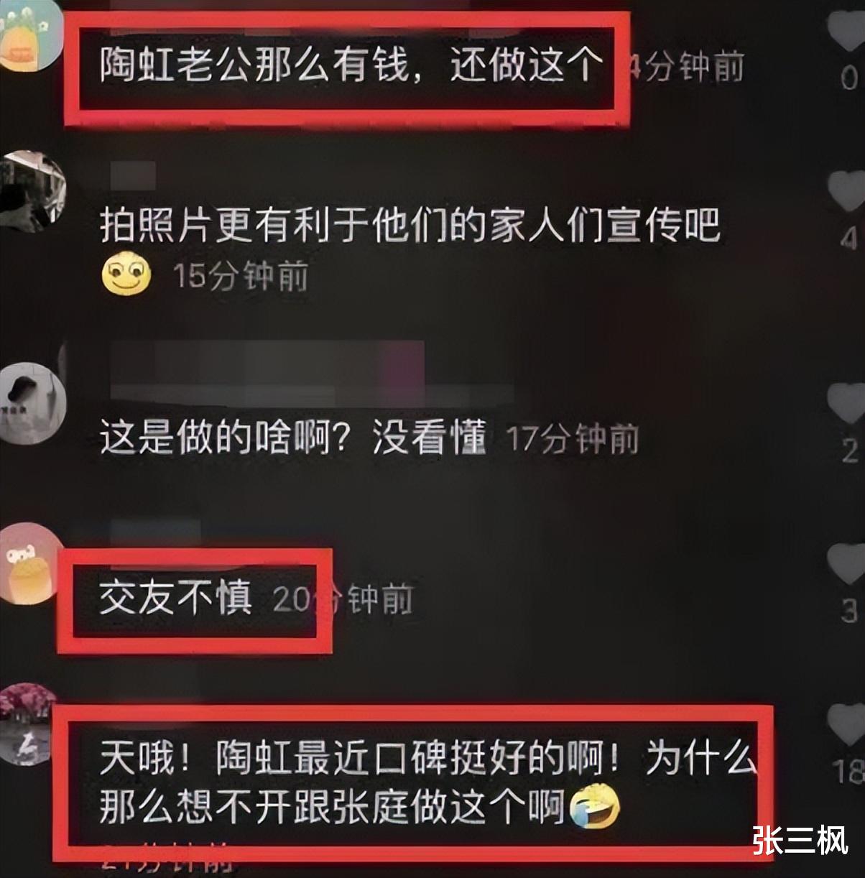
Task: Tap heart icon beside 拍照片更有利于 comment
Action: tap(846, 190)
